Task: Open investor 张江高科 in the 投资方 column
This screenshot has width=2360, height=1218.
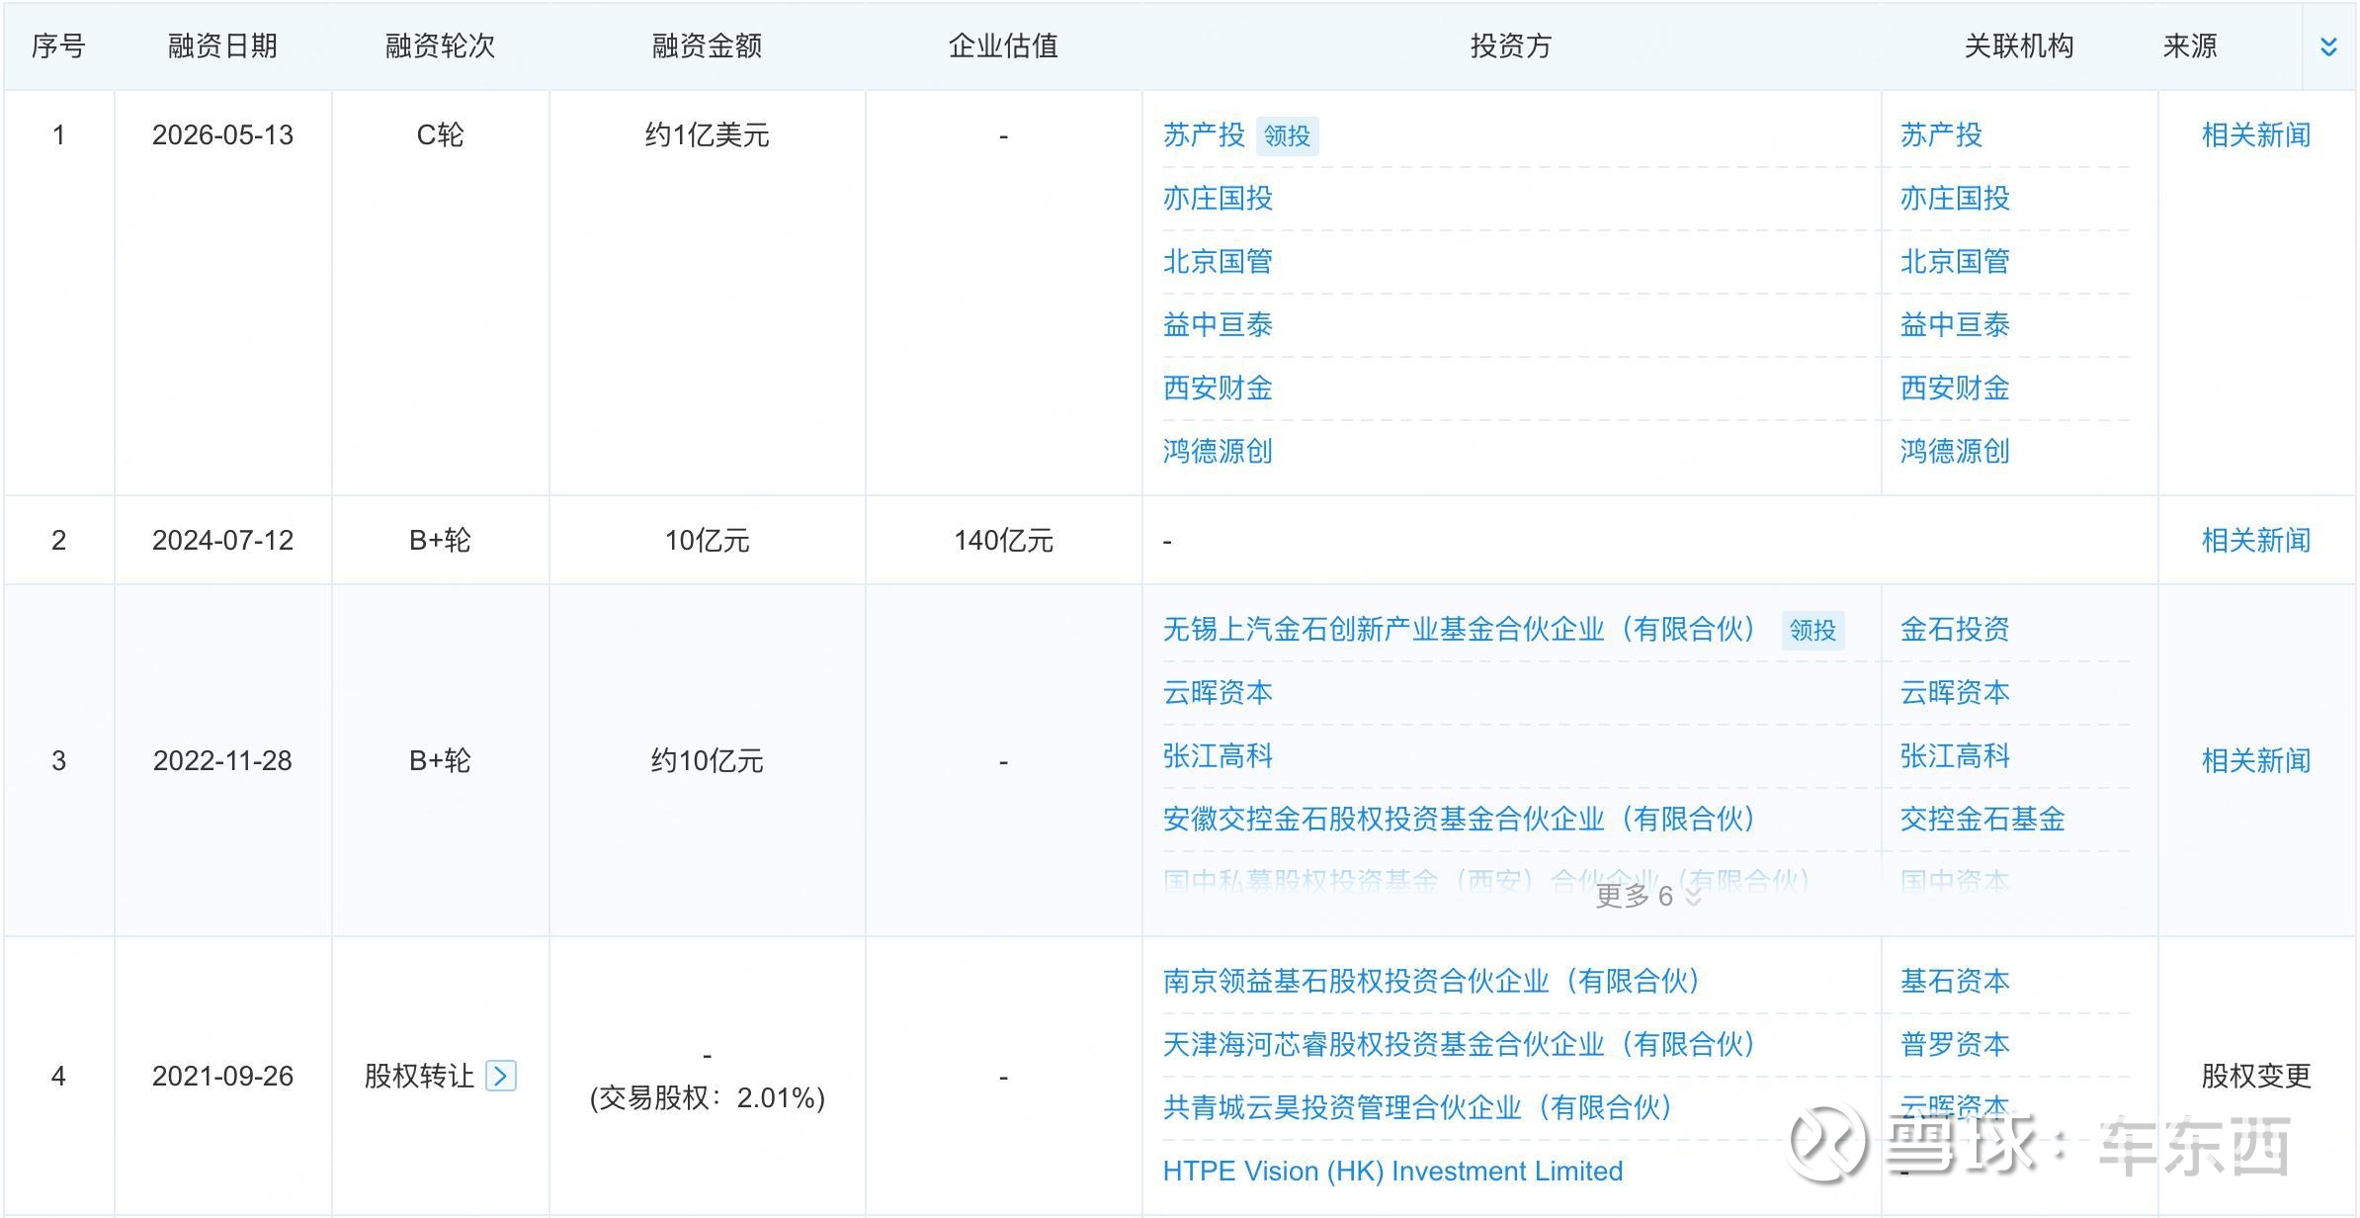Action: click(1218, 756)
